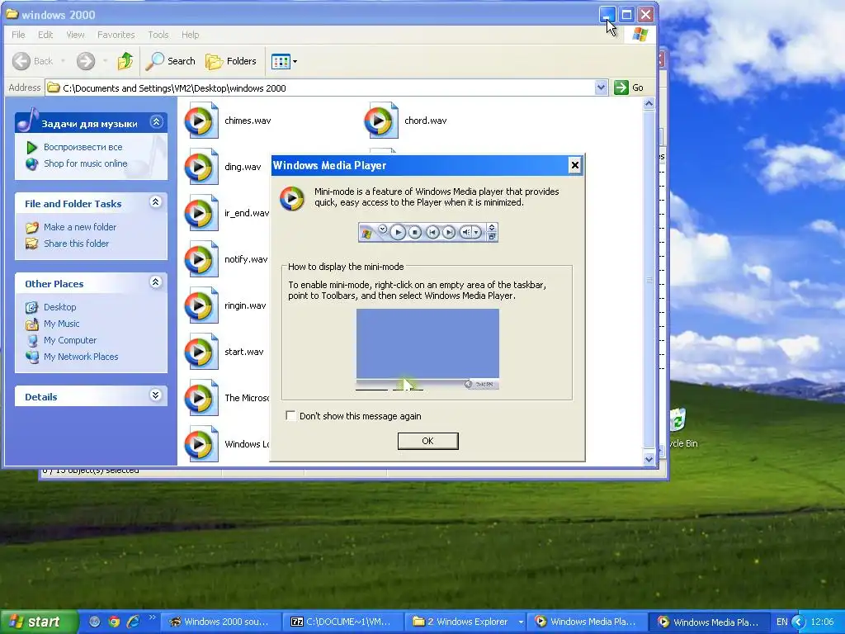Open the Help menu

[190, 35]
